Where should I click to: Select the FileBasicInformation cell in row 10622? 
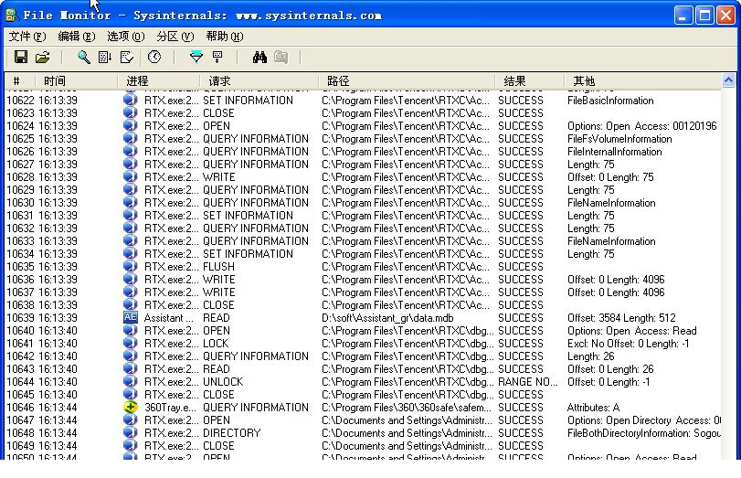(610, 101)
